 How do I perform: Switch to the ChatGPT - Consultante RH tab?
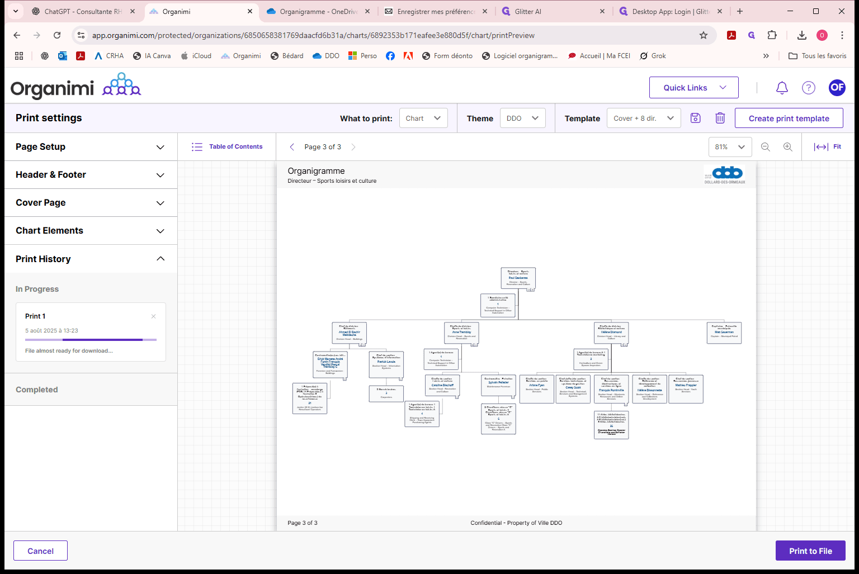click(83, 11)
